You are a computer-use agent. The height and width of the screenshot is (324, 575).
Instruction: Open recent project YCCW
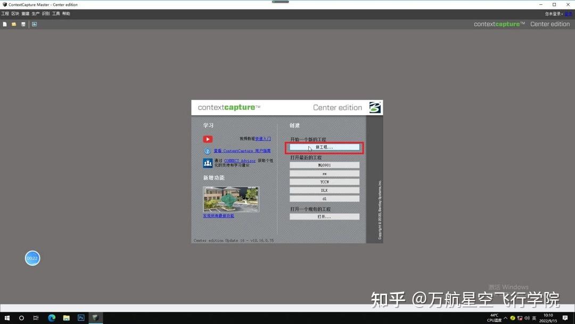click(324, 181)
